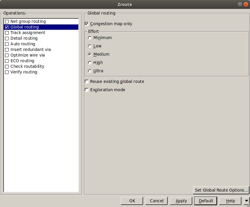
Task: Enable the ECO routing checkbox
Action: [x=7, y=61]
